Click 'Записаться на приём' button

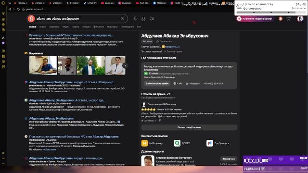157,83
